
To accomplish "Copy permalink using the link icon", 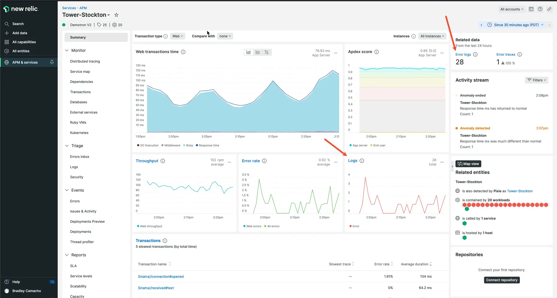I will [x=549, y=9].
